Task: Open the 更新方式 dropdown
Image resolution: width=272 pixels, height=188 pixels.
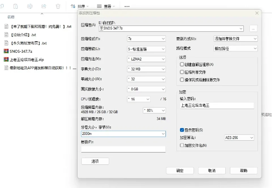Action: point(235,39)
